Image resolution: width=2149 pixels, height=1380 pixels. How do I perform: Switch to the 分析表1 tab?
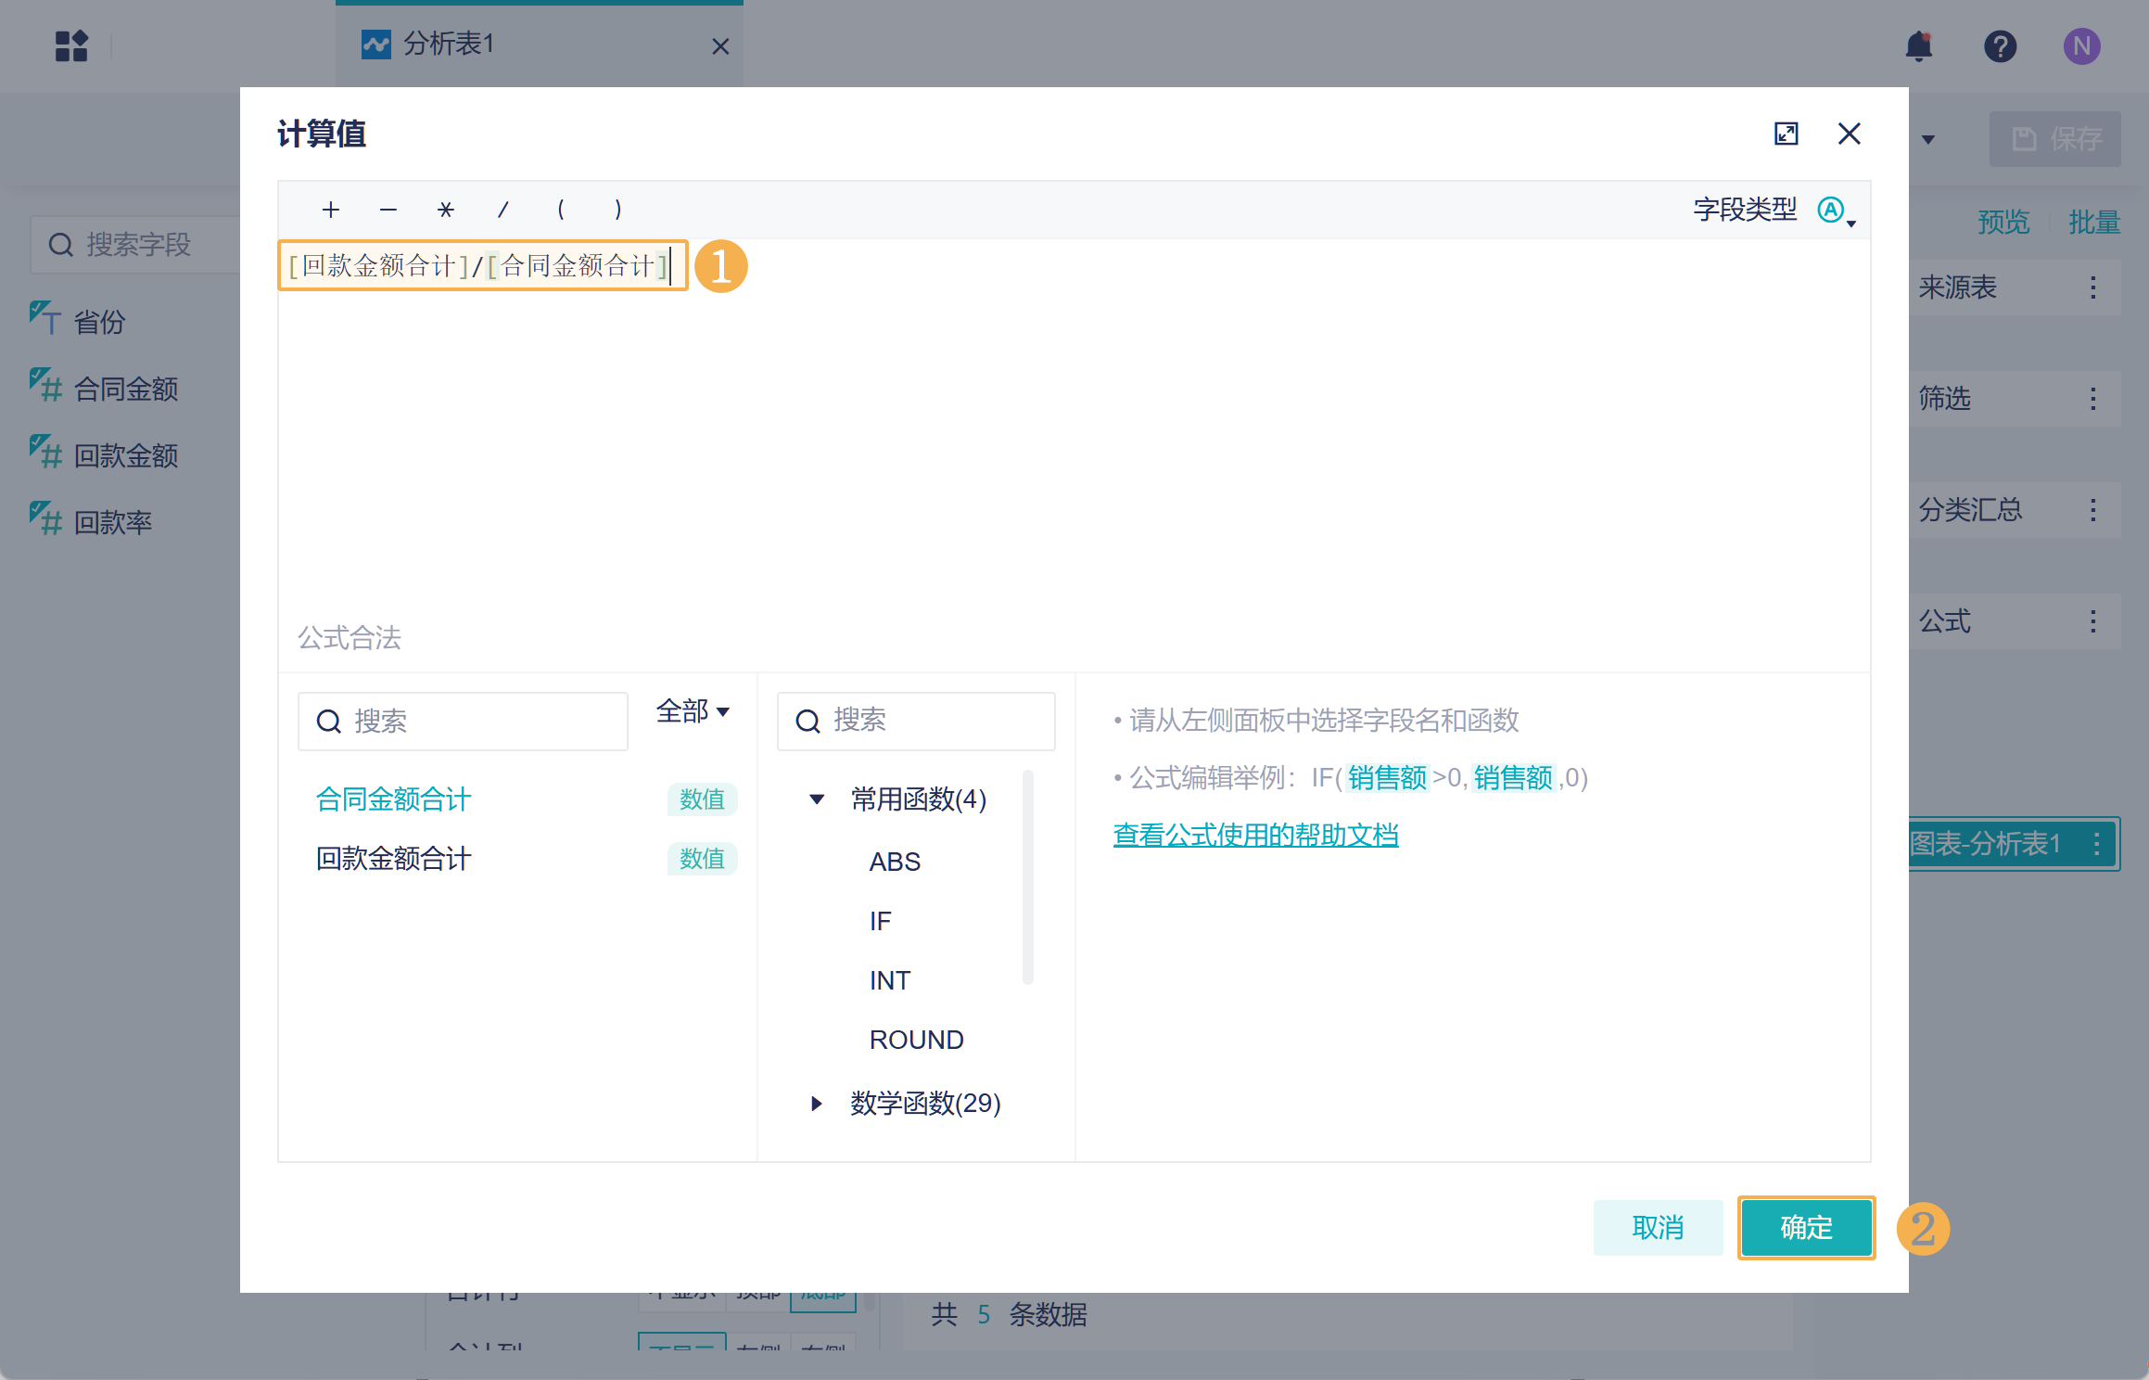[448, 44]
